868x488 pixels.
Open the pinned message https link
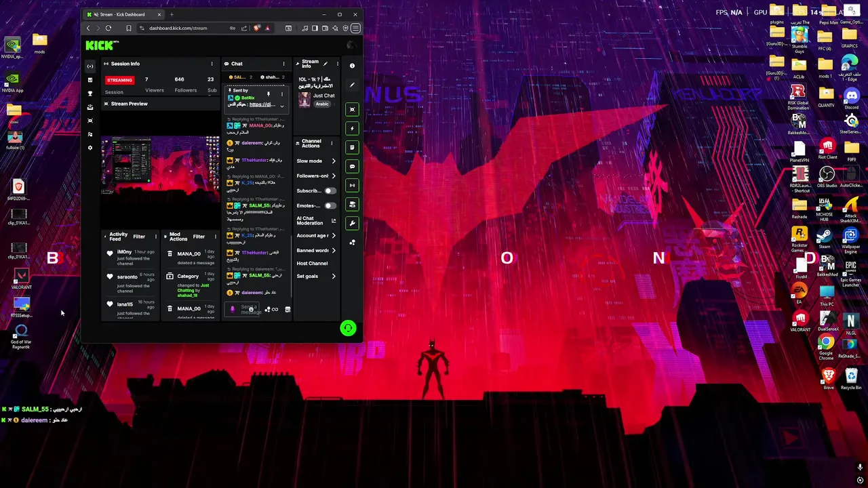point(262,104)
